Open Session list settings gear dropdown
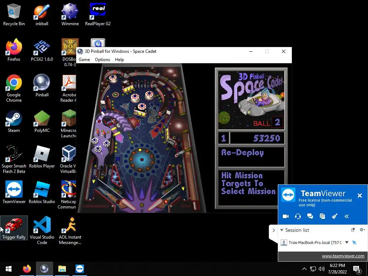This screenshot has height=276, width=368. pyautogui.click(x=362, y=230)
